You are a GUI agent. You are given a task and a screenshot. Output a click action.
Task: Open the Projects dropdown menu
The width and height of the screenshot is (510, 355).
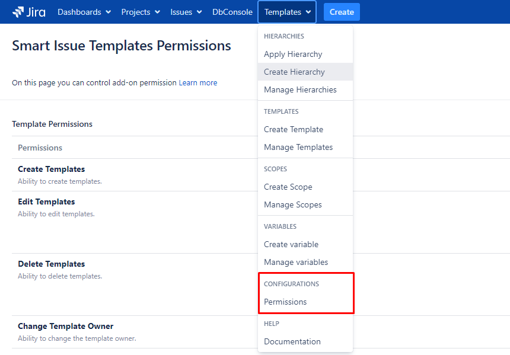click(140, 12)
